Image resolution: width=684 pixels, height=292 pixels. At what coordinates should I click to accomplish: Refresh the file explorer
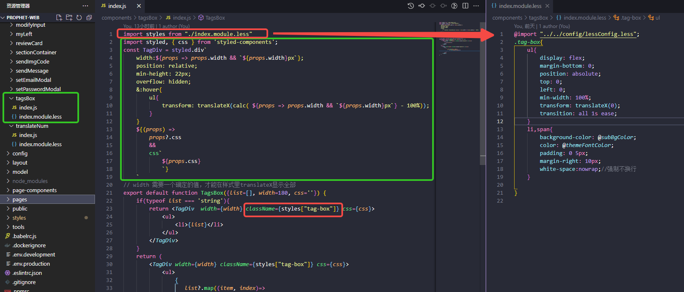tap(79, 18)
